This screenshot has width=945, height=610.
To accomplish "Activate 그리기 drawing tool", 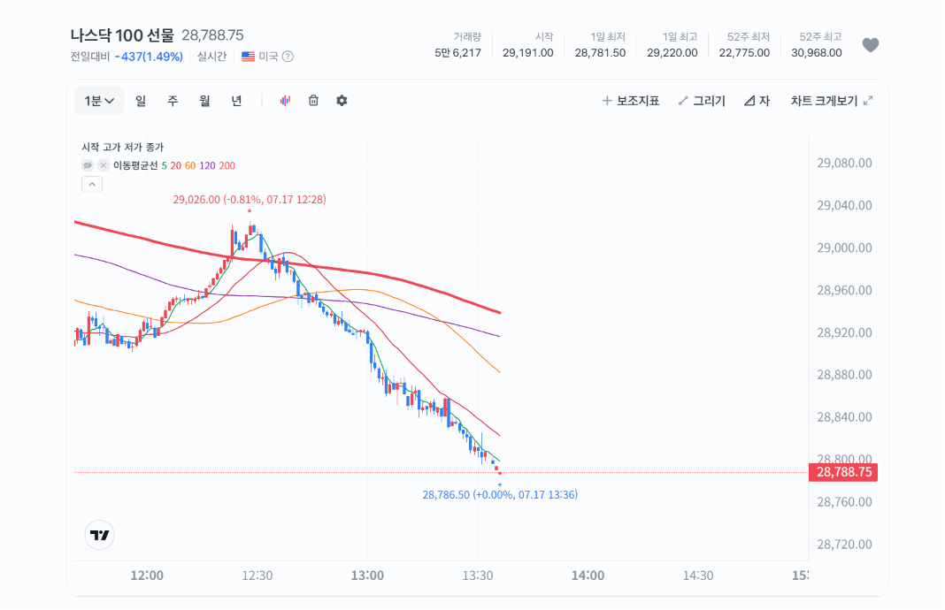I will (702, 101).
